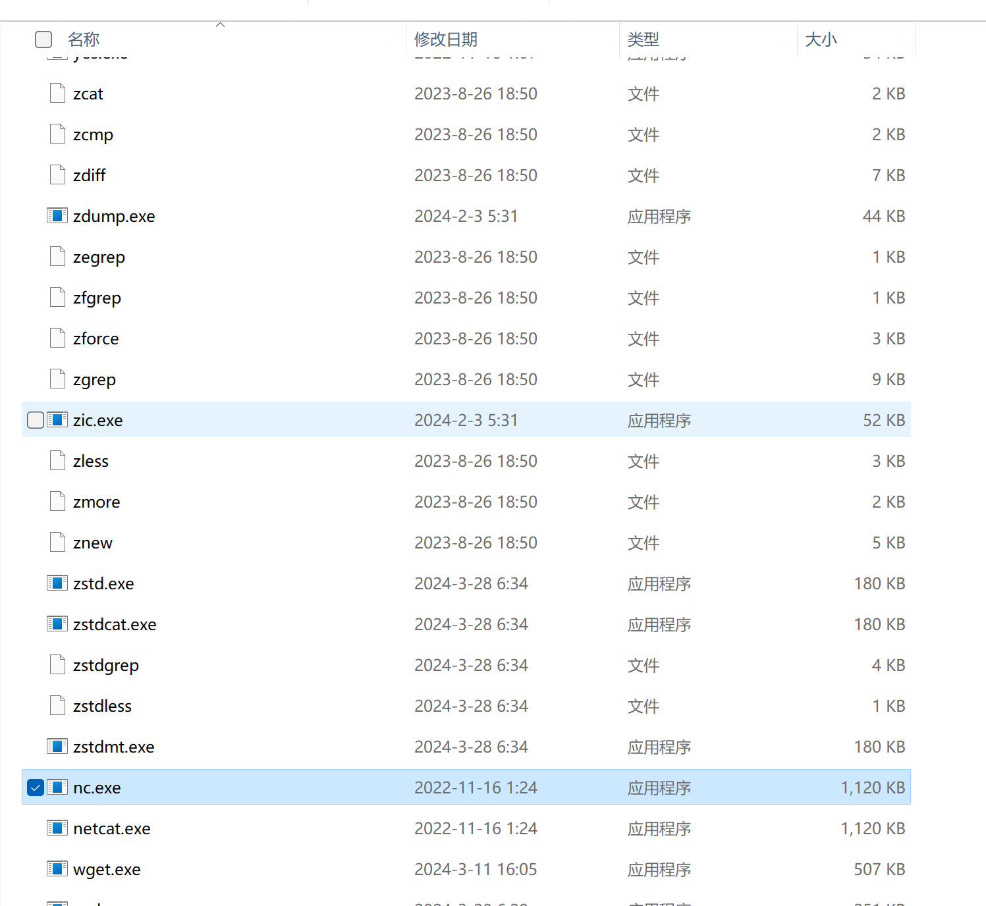This screenshot has width=986, height=906.
Task: Click the zforce file icon
Action: [57, 338]
